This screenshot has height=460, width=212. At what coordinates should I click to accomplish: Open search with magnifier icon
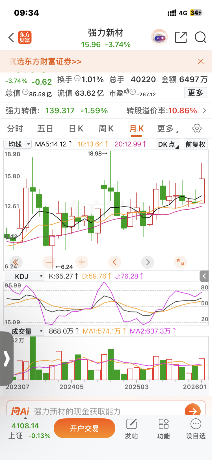point(201,37)
